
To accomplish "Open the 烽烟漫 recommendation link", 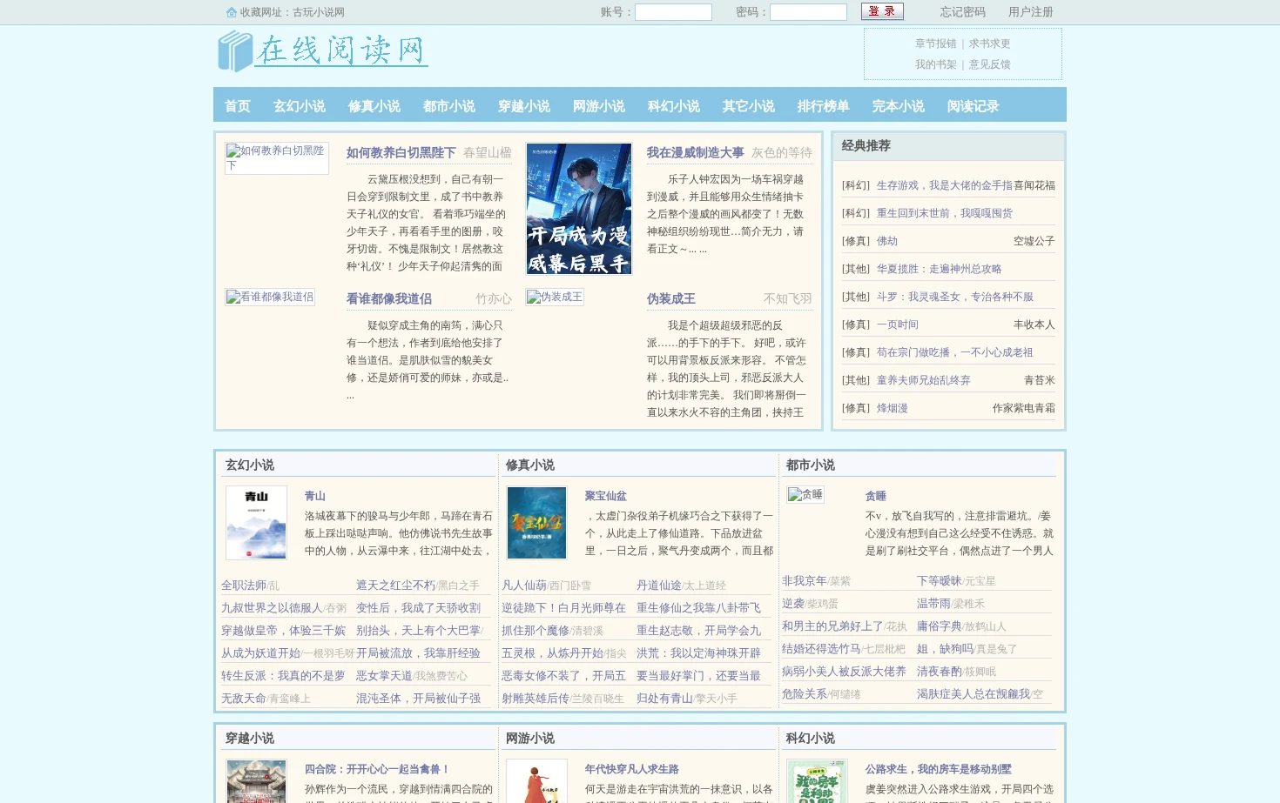I will pyautogui.click(x=893, y=408).
